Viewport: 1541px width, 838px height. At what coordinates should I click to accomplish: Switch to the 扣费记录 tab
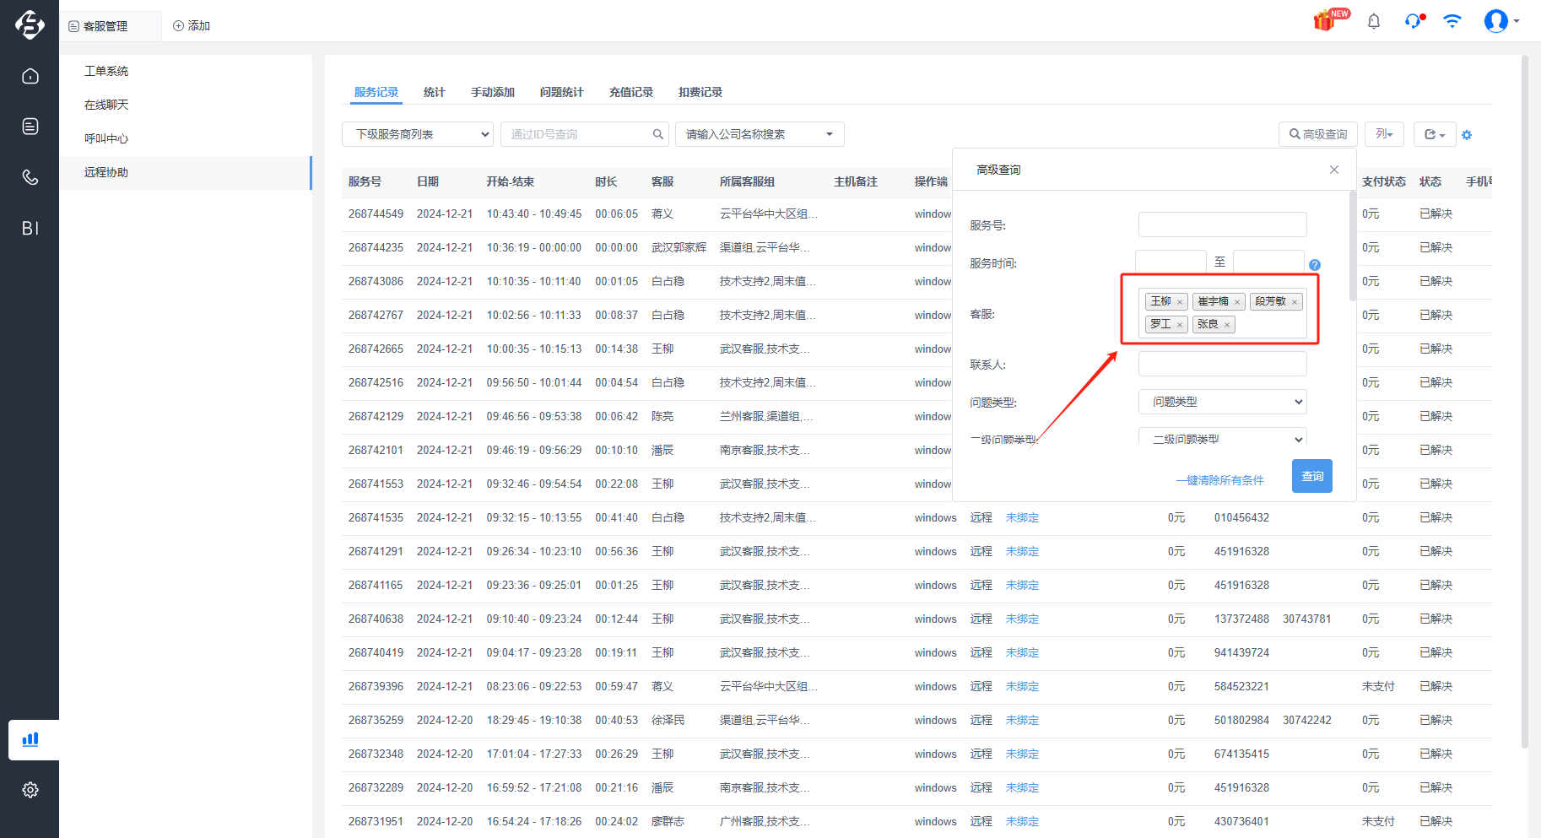coord(700,92)
